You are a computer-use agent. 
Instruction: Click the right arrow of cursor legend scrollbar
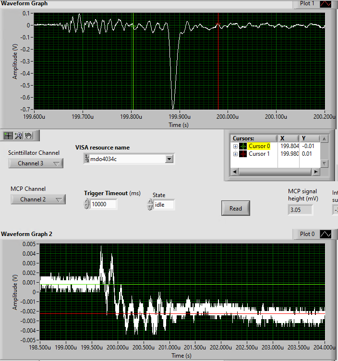(x=316, y=172)
